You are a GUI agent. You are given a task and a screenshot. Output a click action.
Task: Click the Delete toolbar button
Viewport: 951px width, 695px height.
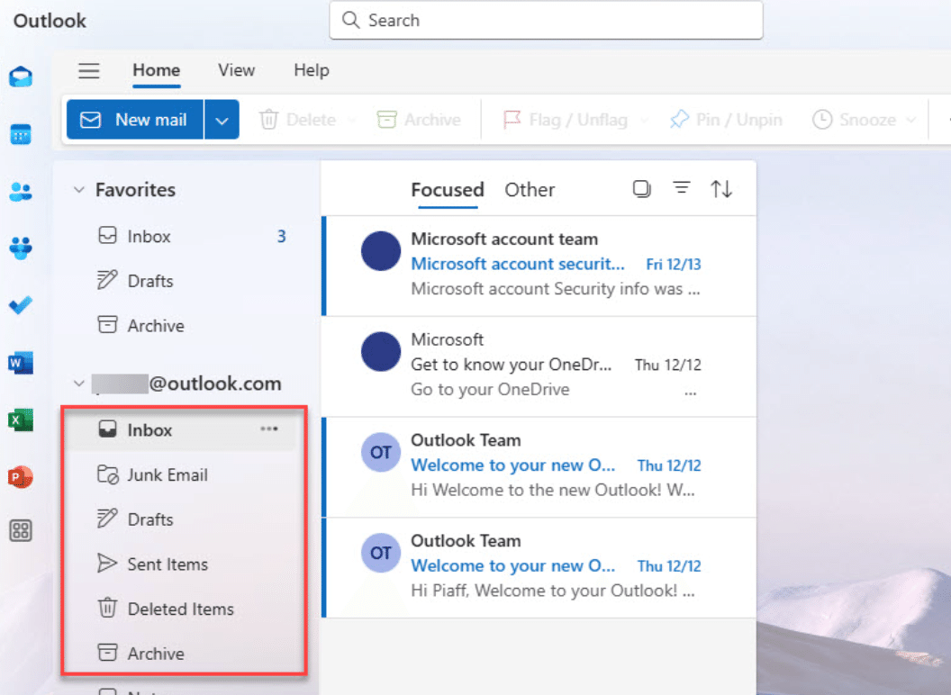(298, 120)
